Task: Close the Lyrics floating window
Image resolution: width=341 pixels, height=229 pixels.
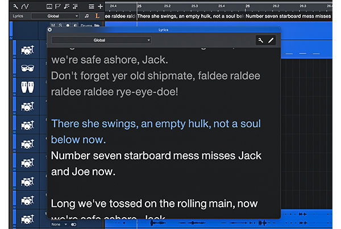Action: [49, 30]
